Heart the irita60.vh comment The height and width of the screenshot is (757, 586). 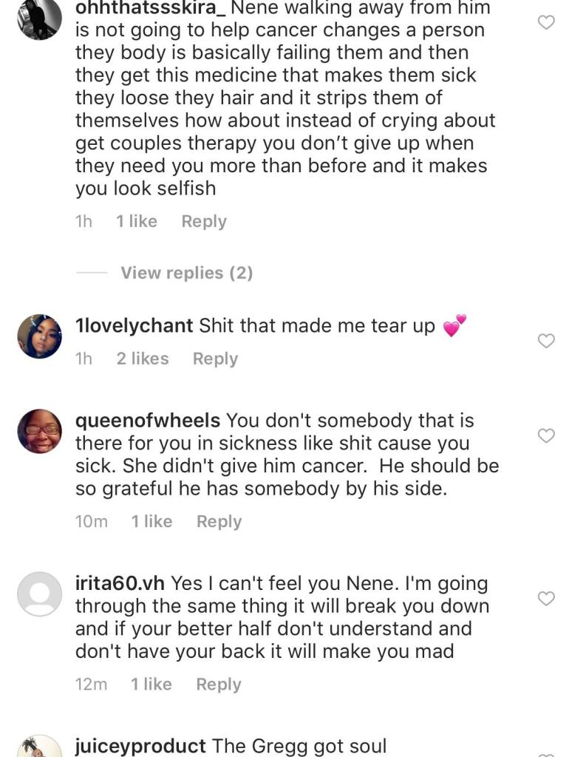pos(545,598)
